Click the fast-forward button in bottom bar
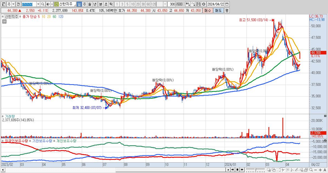Viewport: 328px width, 173px height. (242, 170)
